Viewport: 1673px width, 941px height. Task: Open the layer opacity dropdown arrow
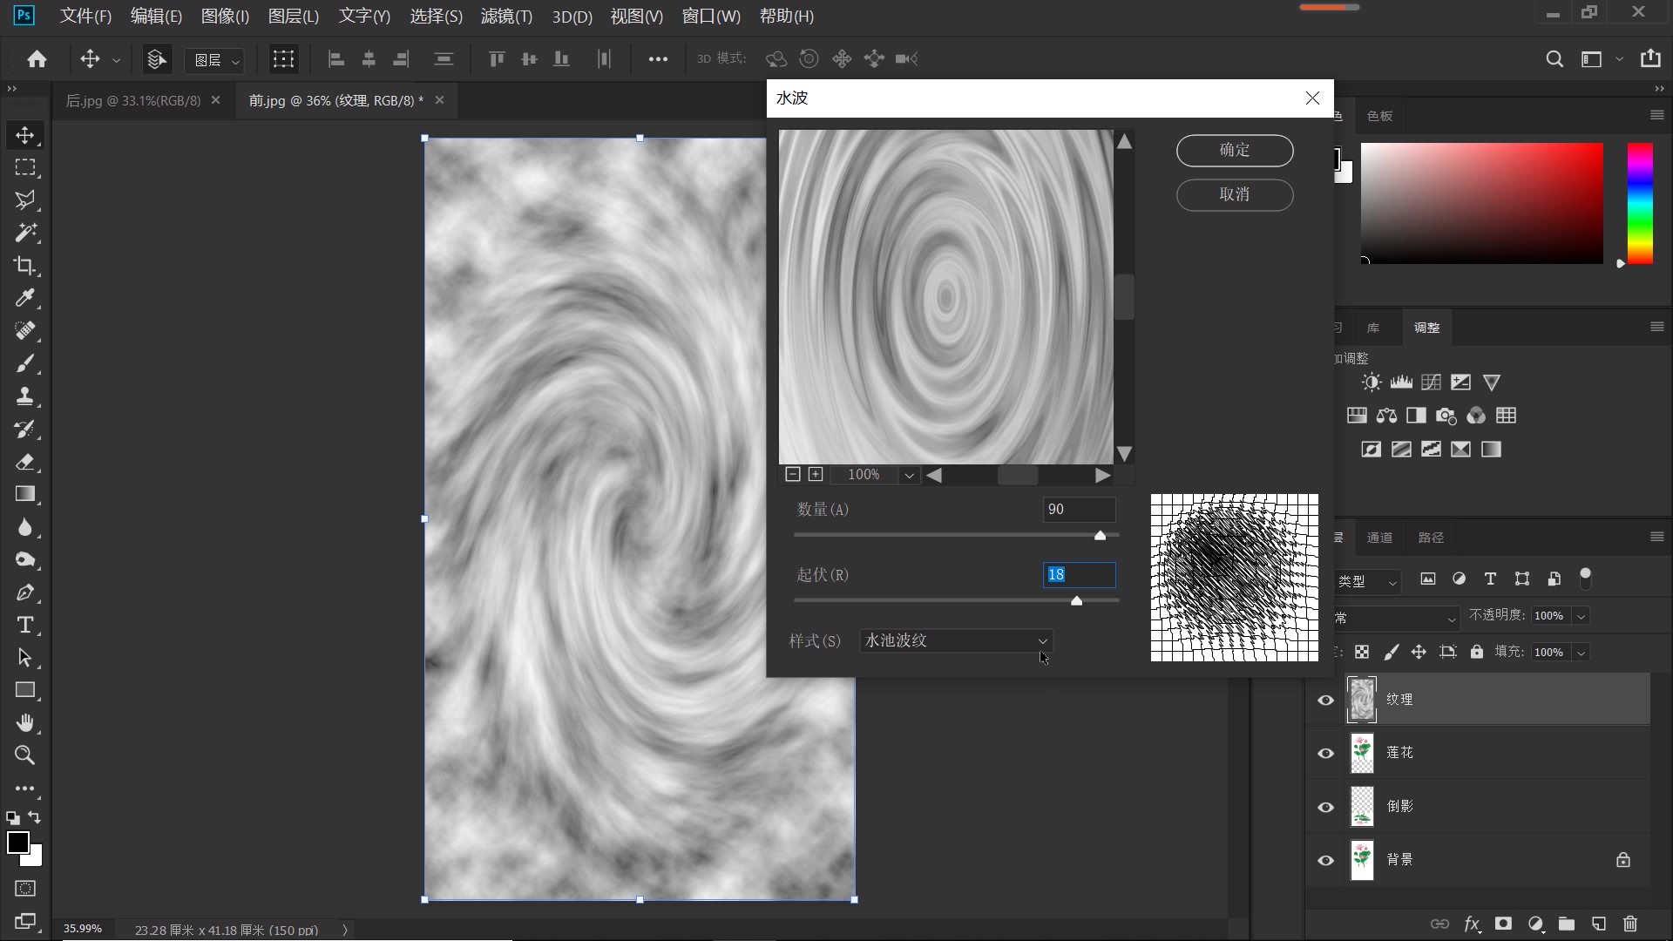(x=1581, y=616)
